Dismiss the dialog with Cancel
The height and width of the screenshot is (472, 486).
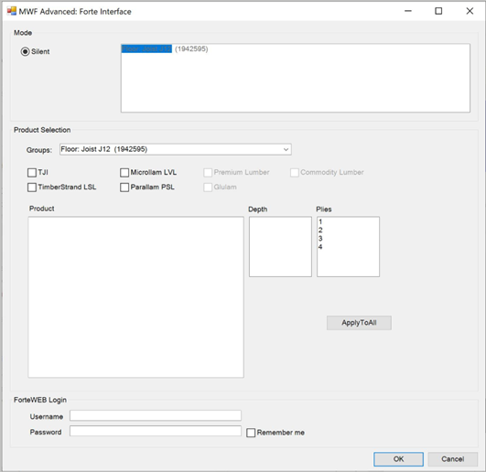point(452,459)
